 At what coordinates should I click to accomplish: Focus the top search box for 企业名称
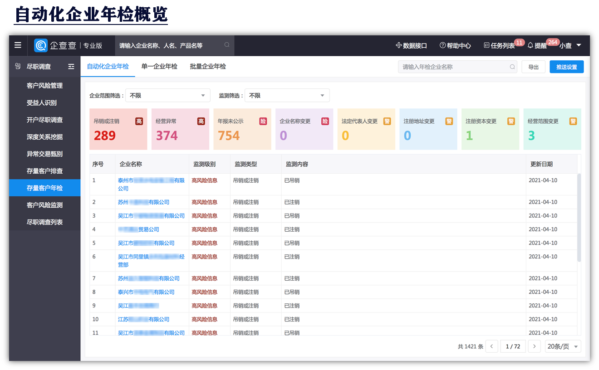(175, 45)
